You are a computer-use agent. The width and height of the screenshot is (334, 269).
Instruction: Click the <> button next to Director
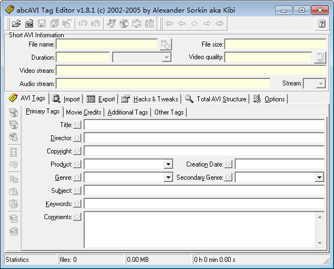click(x=77, y=138)
